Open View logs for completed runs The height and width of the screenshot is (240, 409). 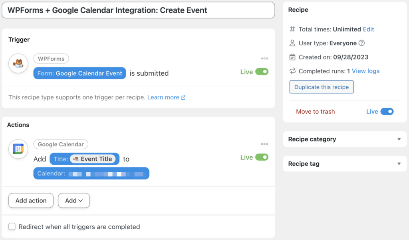tap(365, 71)
